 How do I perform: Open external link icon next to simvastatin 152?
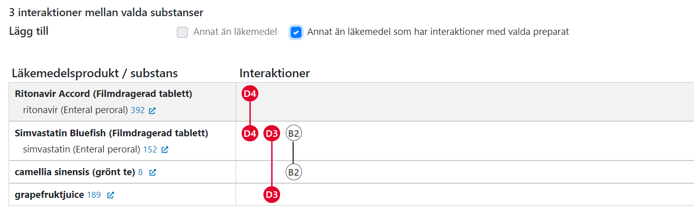[165, 150]
